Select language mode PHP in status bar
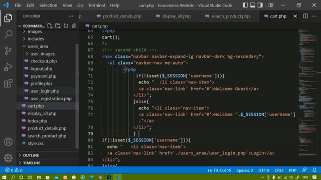Screen dimensions: 321x180 292,170
